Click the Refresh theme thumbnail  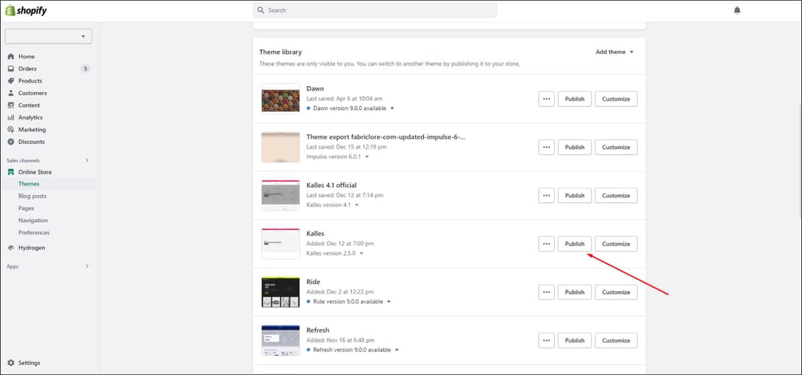point(279,340)
